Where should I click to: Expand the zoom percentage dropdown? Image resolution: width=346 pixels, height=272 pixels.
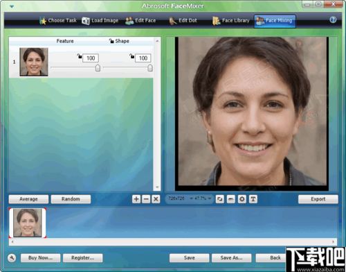210,198
